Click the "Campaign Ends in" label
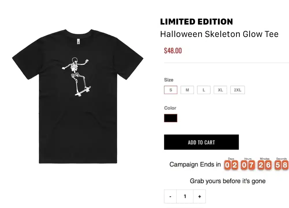The height and width of the screenshot is (208, 289). tap(195, 165)
